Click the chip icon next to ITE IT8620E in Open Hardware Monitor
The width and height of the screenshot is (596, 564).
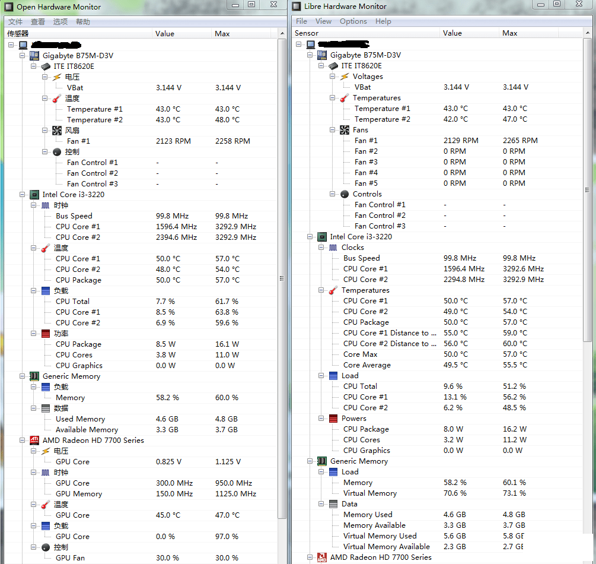[46, 66]
